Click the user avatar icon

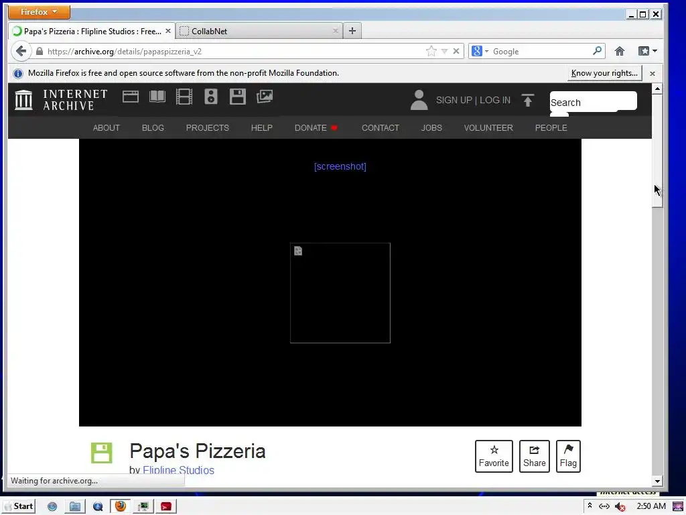click(419, 100)
